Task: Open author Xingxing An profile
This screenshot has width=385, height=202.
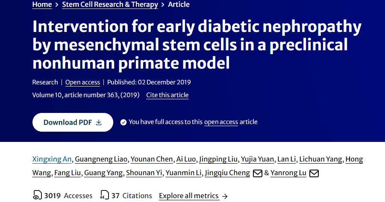Action: [x=53, y=159]
